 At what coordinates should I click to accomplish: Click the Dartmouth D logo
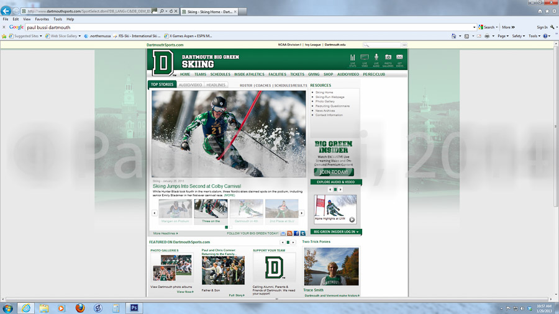163,63
